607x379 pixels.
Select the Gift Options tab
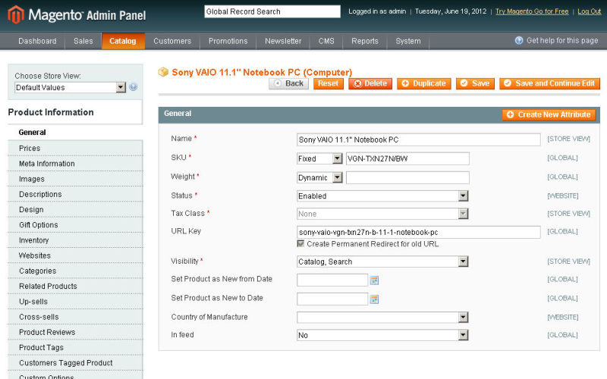pos(75,224)
